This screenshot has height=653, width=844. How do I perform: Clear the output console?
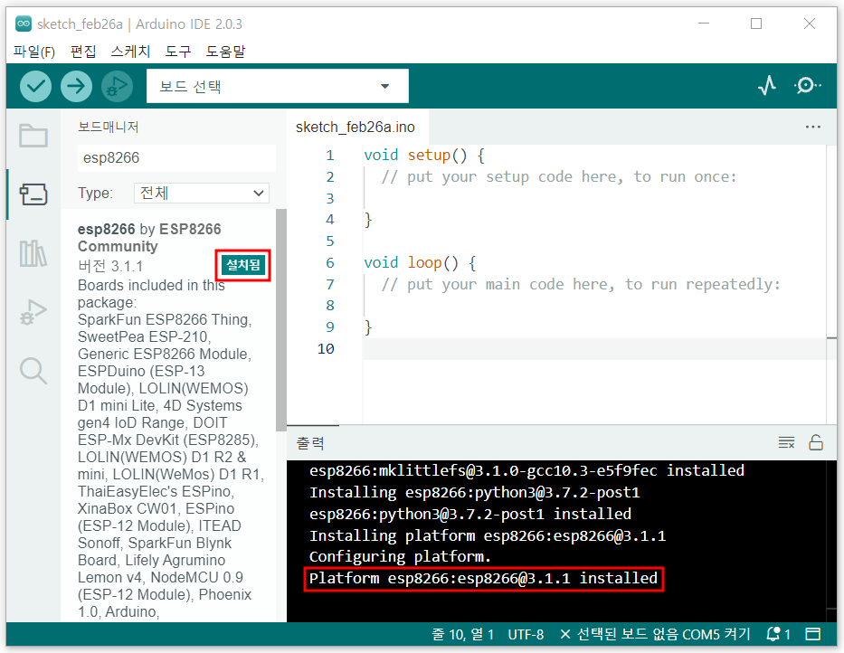(x=786, y=442)
